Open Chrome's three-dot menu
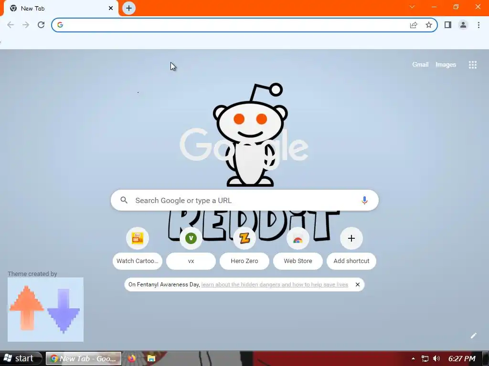This screenshot has width=489, height=366. click(478, 25)
